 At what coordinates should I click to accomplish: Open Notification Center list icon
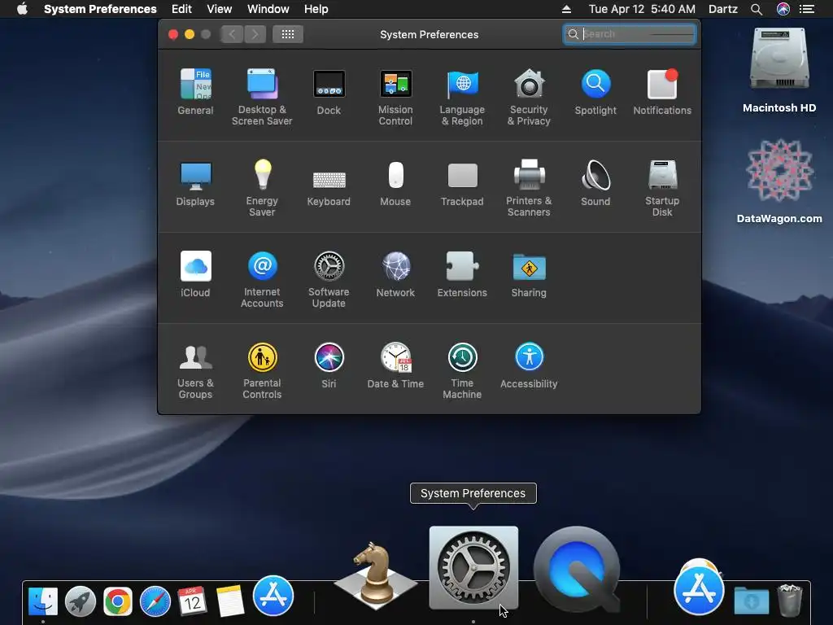pos(807,9)
